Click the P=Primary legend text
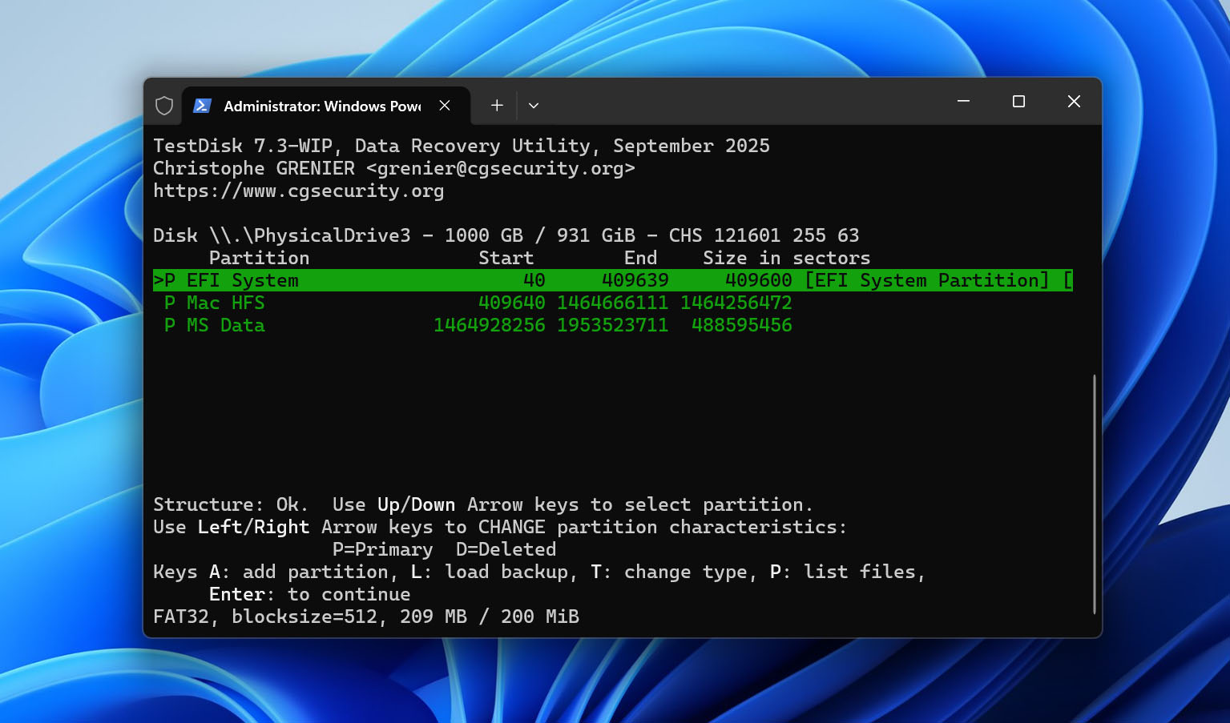 (383, 549)
